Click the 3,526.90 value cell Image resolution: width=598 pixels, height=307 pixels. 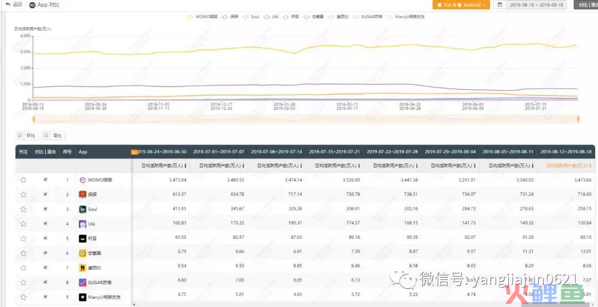pos(351,180)
